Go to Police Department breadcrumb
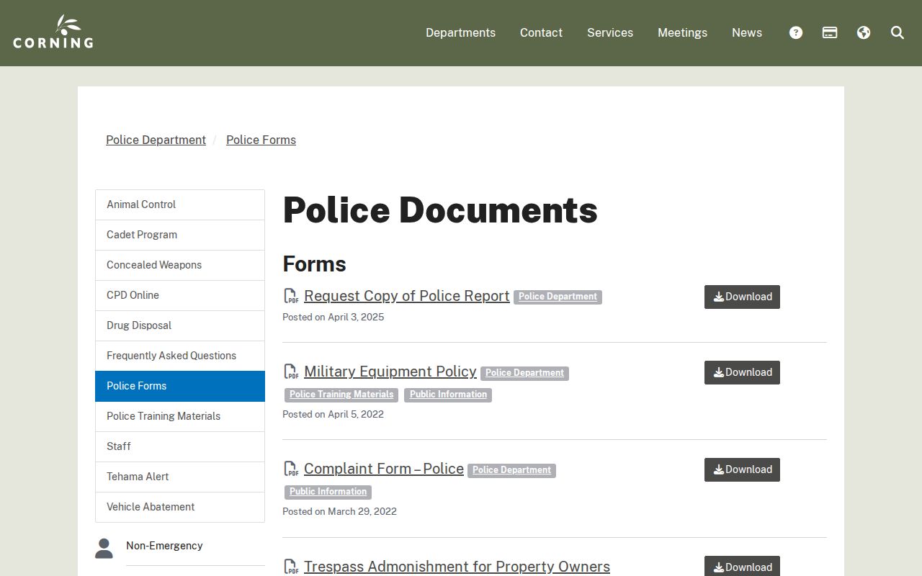The height and width of the screenshot is (576, 922). [156, 140]
